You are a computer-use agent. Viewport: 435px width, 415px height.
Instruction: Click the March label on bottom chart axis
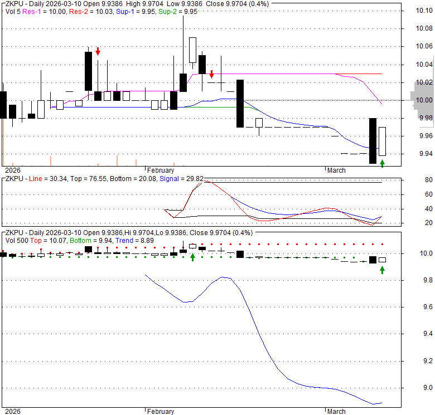(x=336, y=412)
